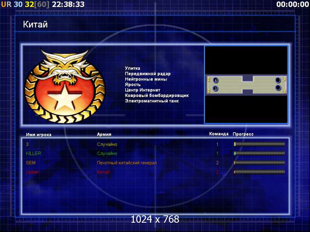Click the Электромагнитный танк entry
310x232 pixels.
click(152, 101)
